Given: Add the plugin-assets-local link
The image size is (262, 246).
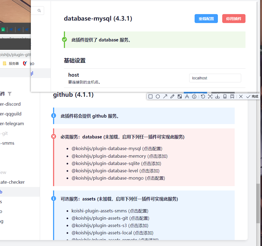Looking at the screenshot, I should [x=112, y=233].
